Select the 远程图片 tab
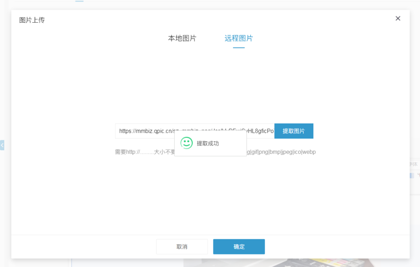This screenshot has height=267, width=420. tap(239, 38)
